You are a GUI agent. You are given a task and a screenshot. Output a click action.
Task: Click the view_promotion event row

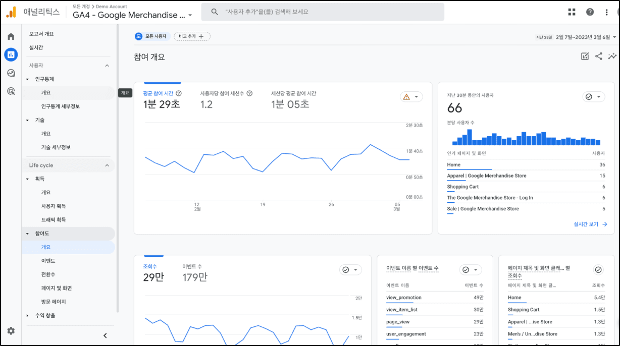pyautogui.click(x=435, y=298)
